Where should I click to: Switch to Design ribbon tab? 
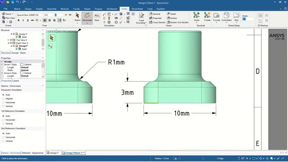click(x=28, y=9)
